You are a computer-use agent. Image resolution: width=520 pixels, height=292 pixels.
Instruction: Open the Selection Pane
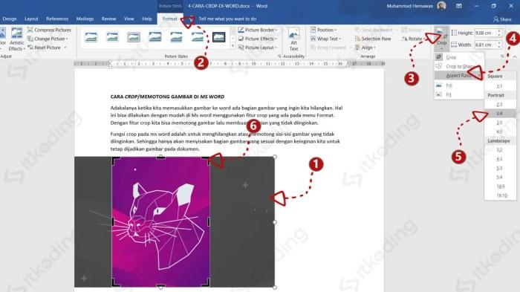373,39
